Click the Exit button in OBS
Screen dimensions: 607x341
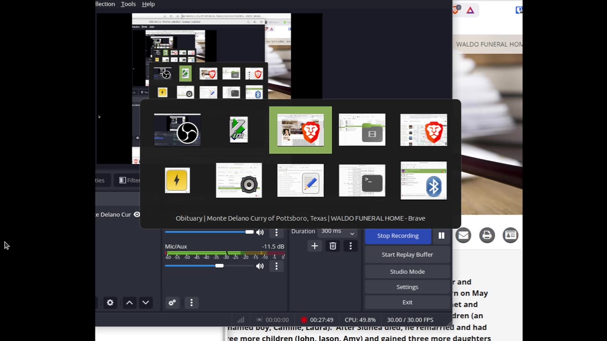pos(407,302)
